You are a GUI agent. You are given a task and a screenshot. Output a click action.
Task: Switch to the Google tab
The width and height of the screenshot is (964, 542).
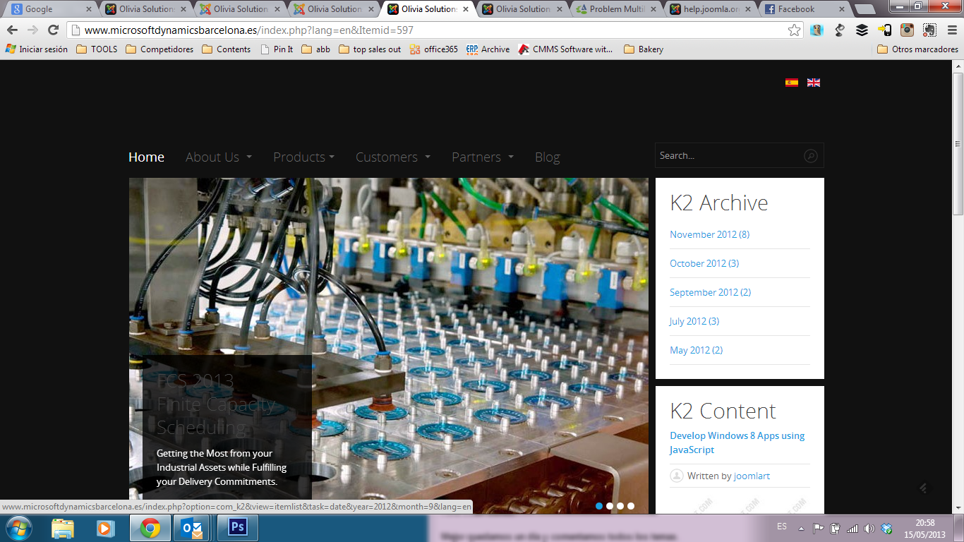click(49, 9)
